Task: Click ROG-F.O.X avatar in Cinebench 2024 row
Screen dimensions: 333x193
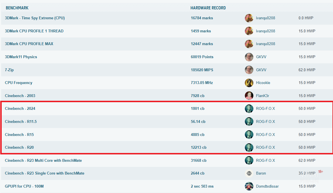Action: coord(249,109)
